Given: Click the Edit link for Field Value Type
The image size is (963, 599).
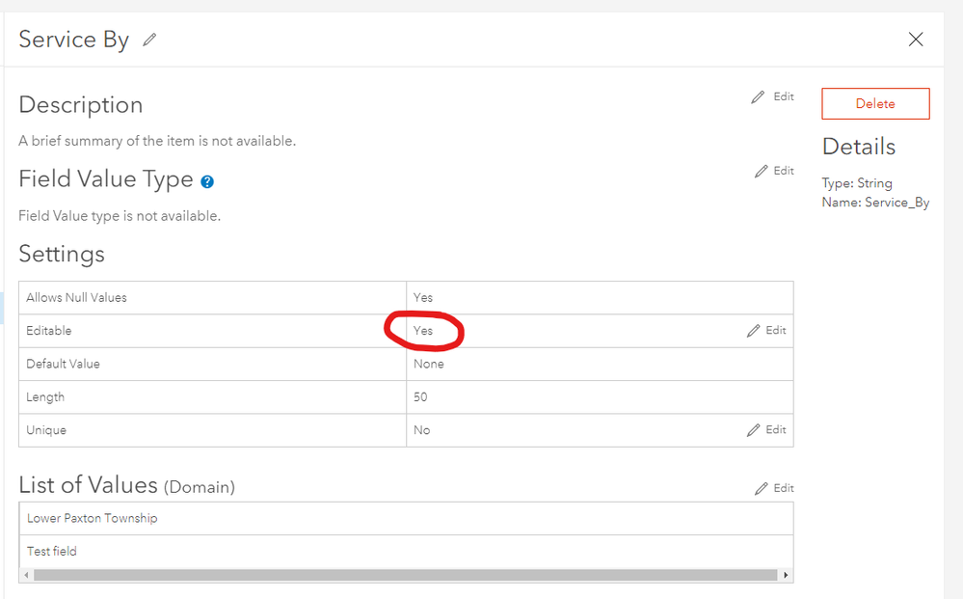Looking at the screenshot, I should coord(784,171).
